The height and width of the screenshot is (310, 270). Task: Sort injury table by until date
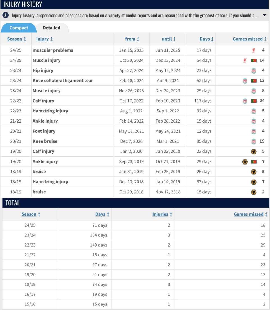click(169, 39)
